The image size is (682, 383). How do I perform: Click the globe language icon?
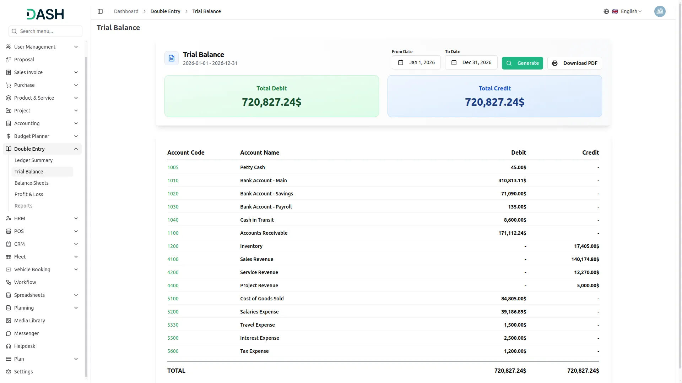[606, 11]
